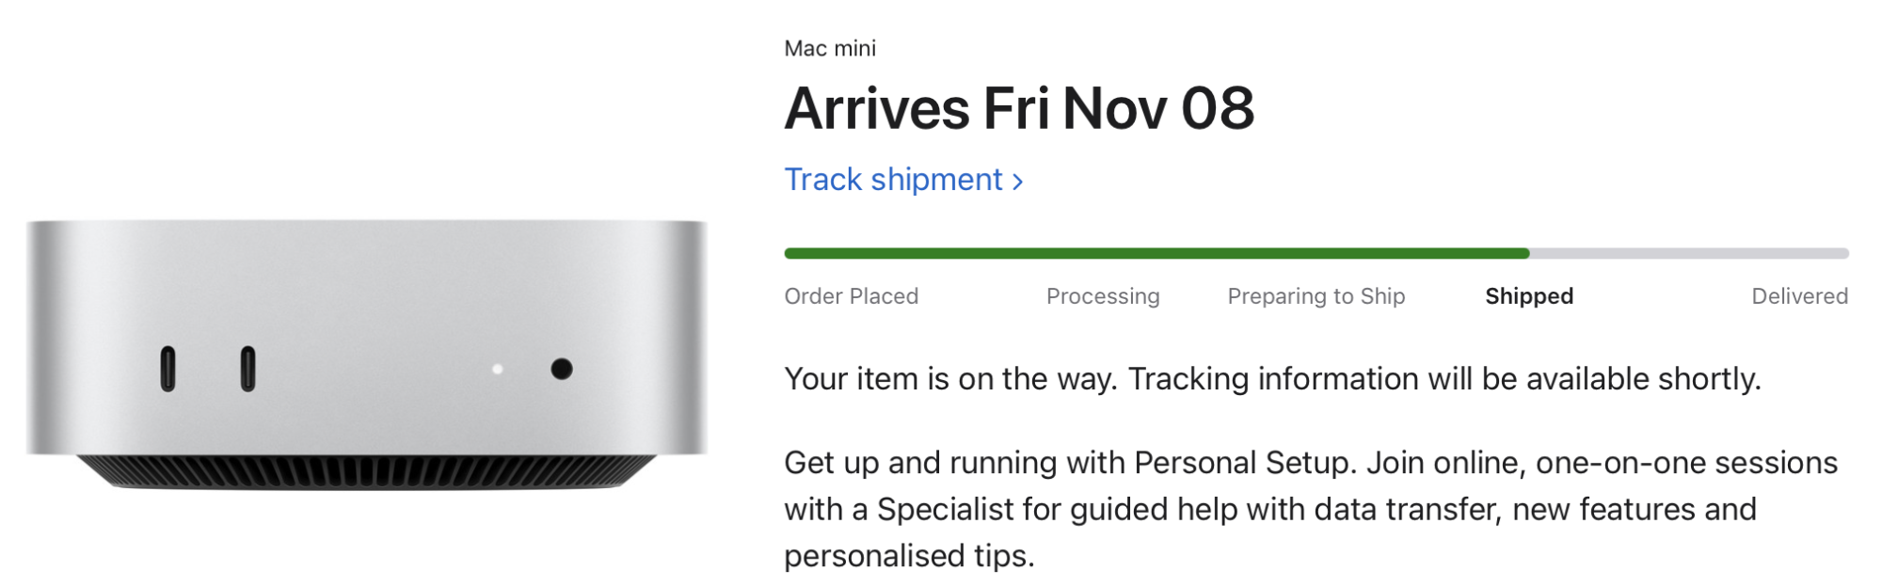Click the chevron after Track shipment
This screenshot has height=587, width=1882.
(x=1017, y=182)
